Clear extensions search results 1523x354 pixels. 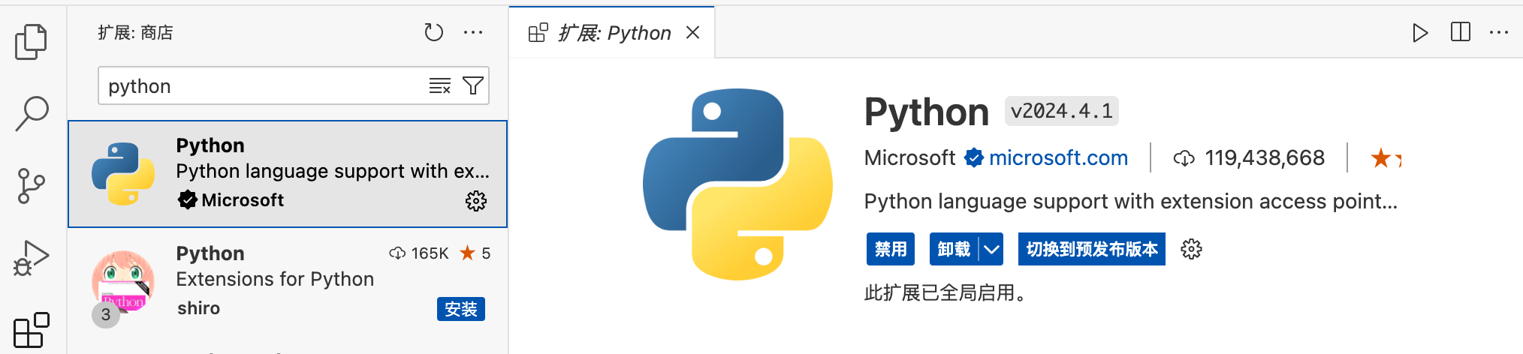pos(439,86)
